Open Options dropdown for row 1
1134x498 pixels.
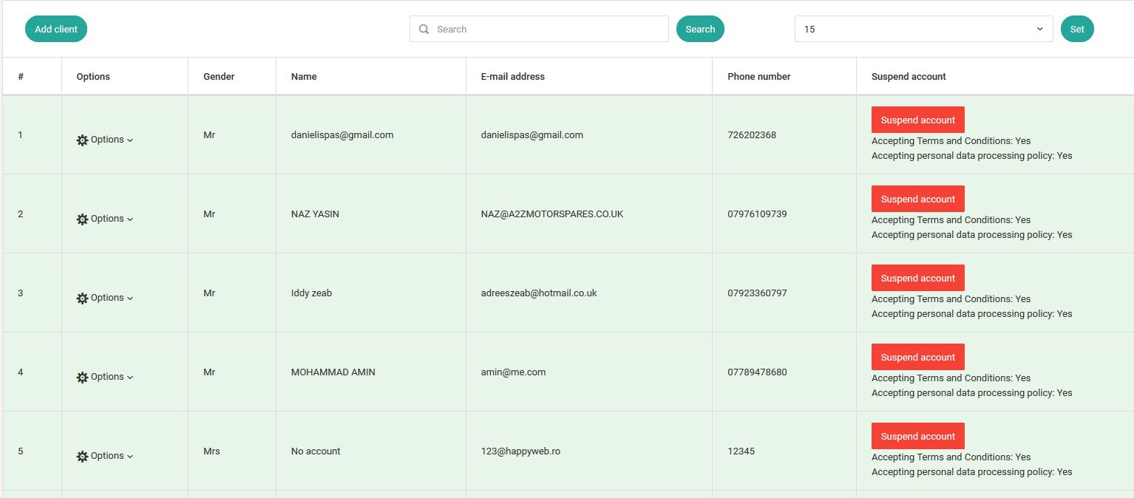(x=105, y=140)
